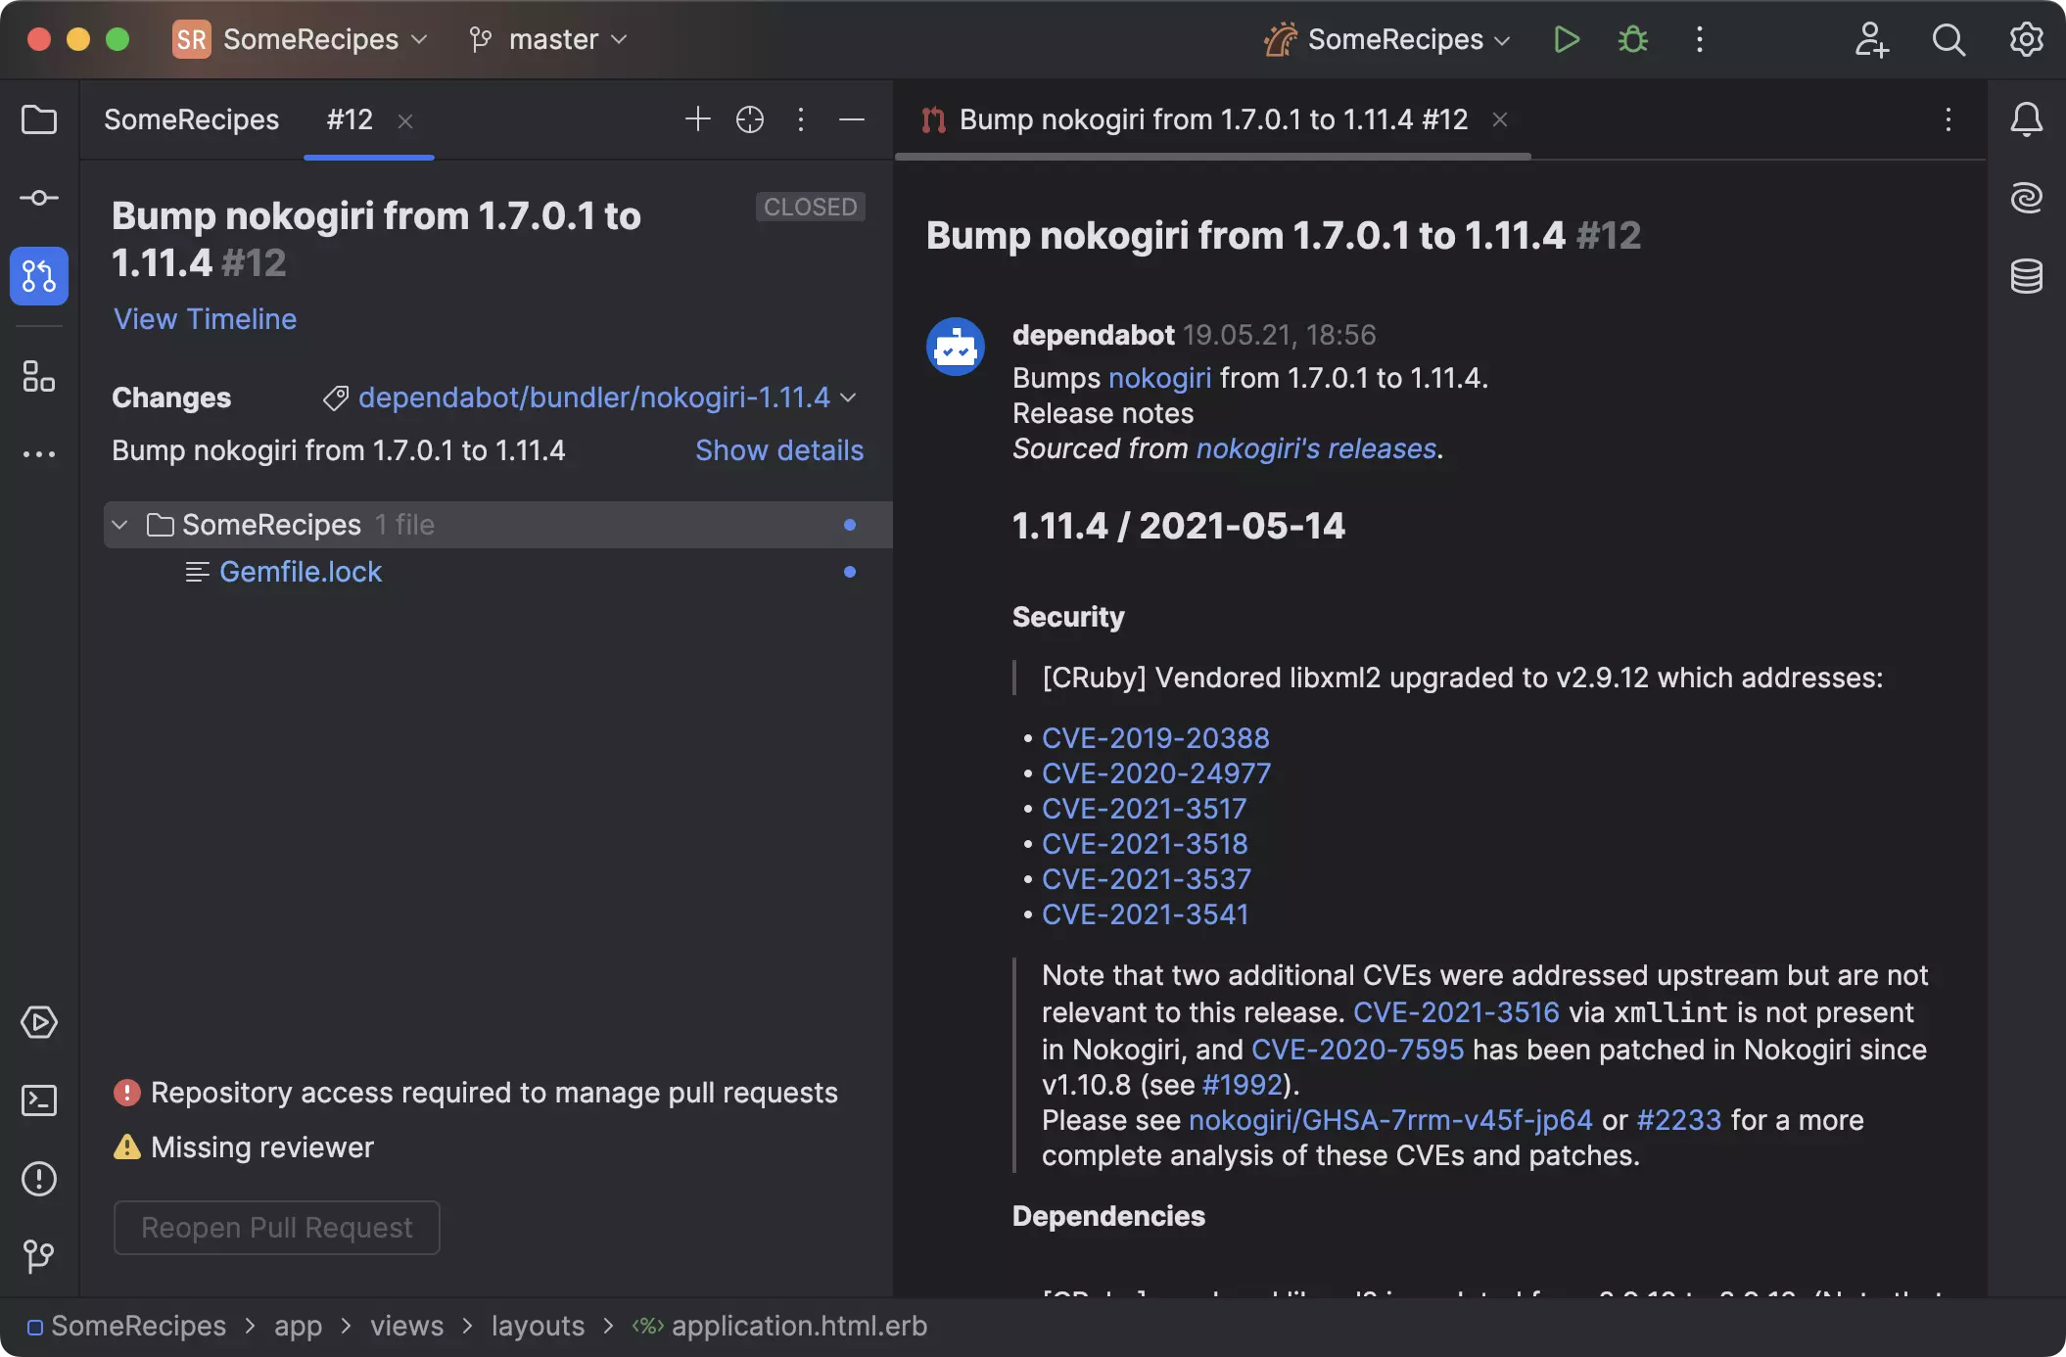Open the Pull Requests tool window icon
Image resolution: width=2066 pixels, height=1357 pixels.
pyautogui.click(x=39, y=276)
